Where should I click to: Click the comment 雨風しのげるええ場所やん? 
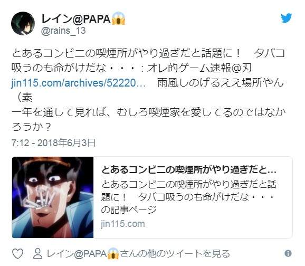coord(221,83)
